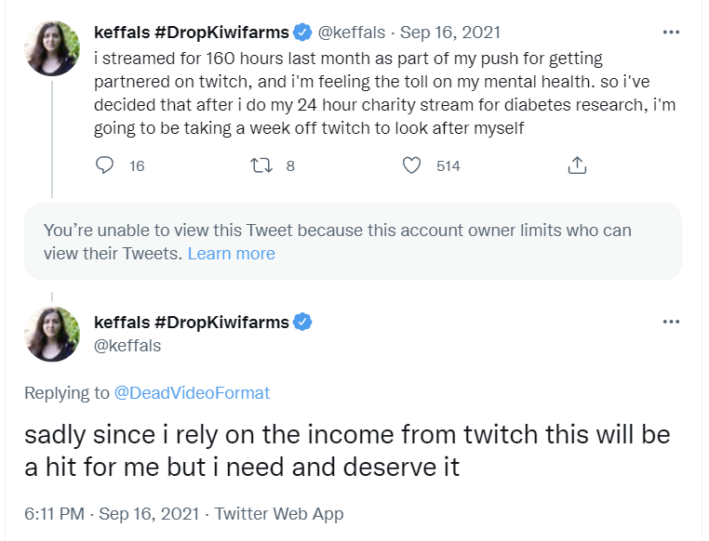Image resolution: width=709 pixels, height=541 pixels.
Task: Click the retweet arrows icon
Action: (x=261, y=165)
